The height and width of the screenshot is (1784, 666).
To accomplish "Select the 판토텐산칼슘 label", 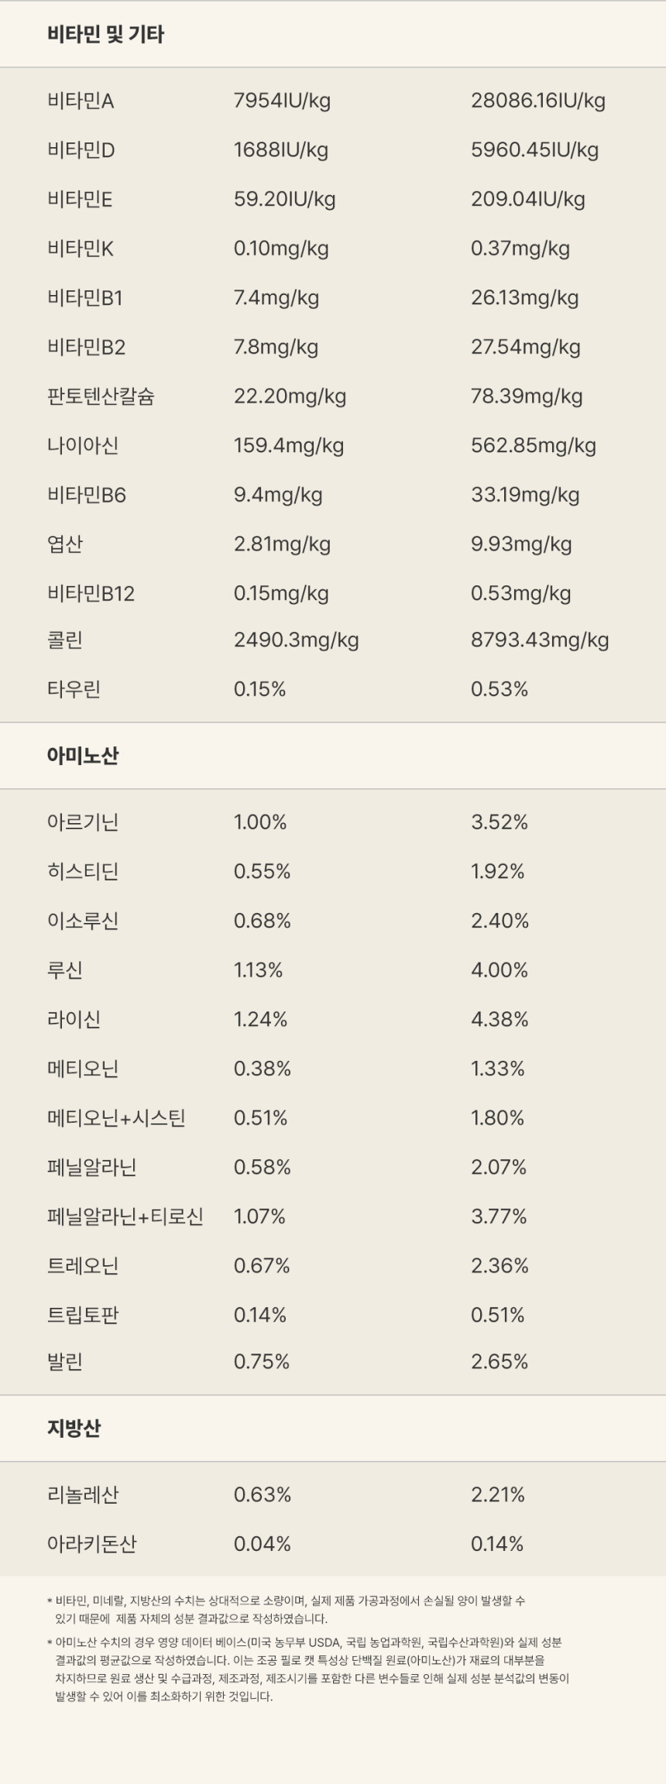I will coord(101,396).
